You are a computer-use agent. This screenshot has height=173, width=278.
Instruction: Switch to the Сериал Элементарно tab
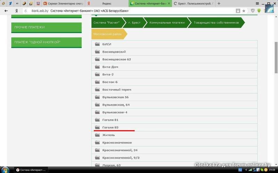[63, 3]
